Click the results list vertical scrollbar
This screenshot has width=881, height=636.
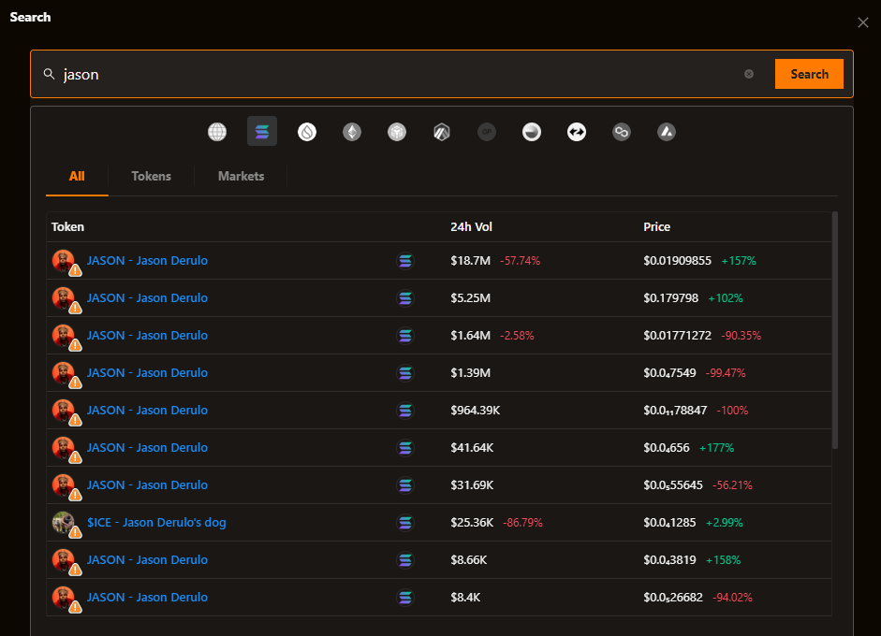coord(835,330)
